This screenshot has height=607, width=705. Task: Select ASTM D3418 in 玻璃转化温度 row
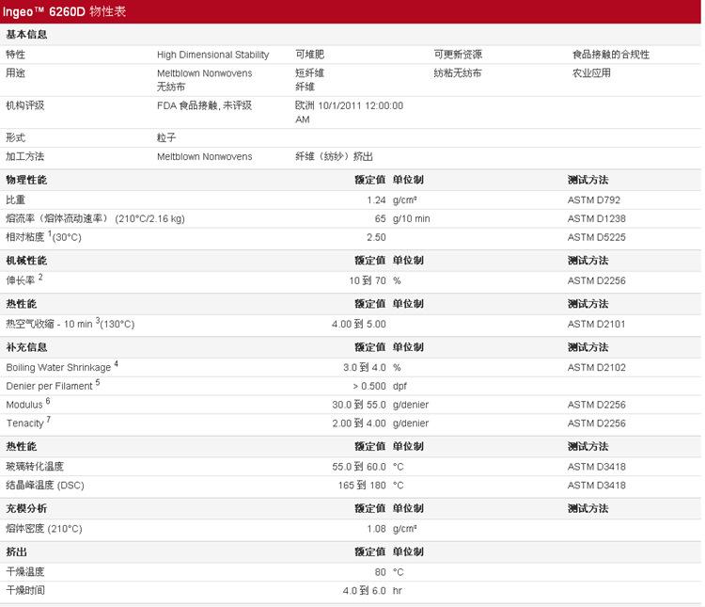[x=596, y=467]
